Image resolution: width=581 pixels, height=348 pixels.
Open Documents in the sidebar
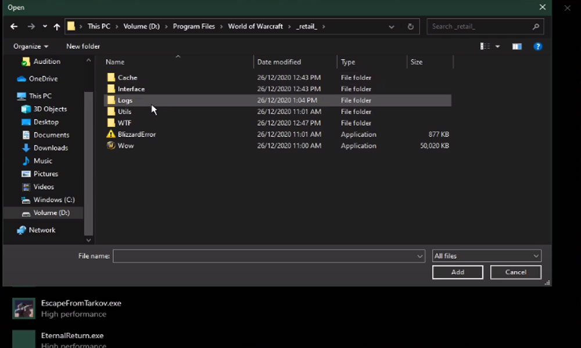click(x=45, y=135)
